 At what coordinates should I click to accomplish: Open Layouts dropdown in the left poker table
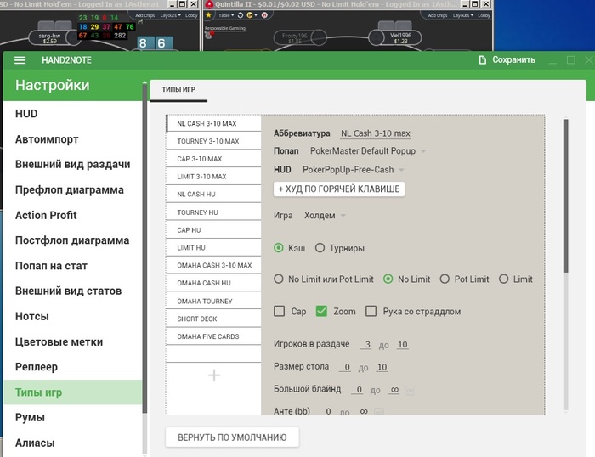(x=170, y=15)
